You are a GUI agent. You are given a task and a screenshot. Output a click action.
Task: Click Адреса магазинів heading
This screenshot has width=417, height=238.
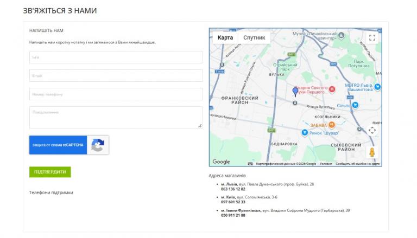(227, 176)
